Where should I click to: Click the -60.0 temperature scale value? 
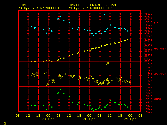148,36
